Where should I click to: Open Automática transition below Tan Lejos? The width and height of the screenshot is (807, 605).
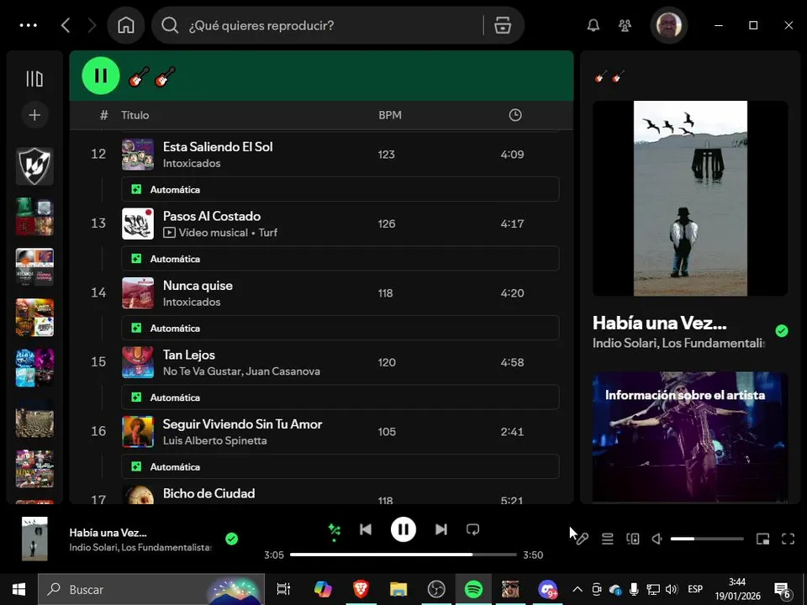[x=340, y=397]
